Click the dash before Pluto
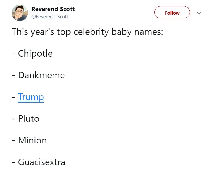The width and height of the screenshot is (203, 169). point(14,119)
